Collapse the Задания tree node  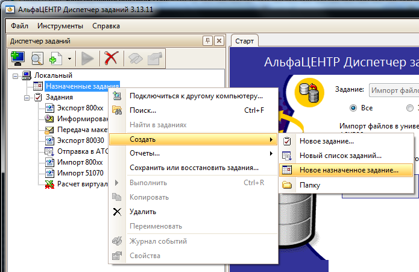coord(27,98)
